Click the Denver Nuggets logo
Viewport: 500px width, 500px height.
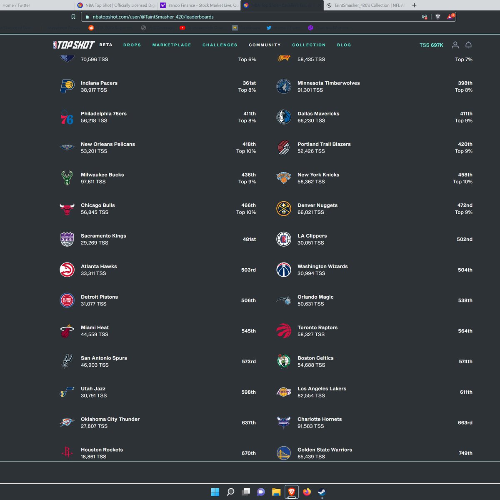[x=284, y=209]
